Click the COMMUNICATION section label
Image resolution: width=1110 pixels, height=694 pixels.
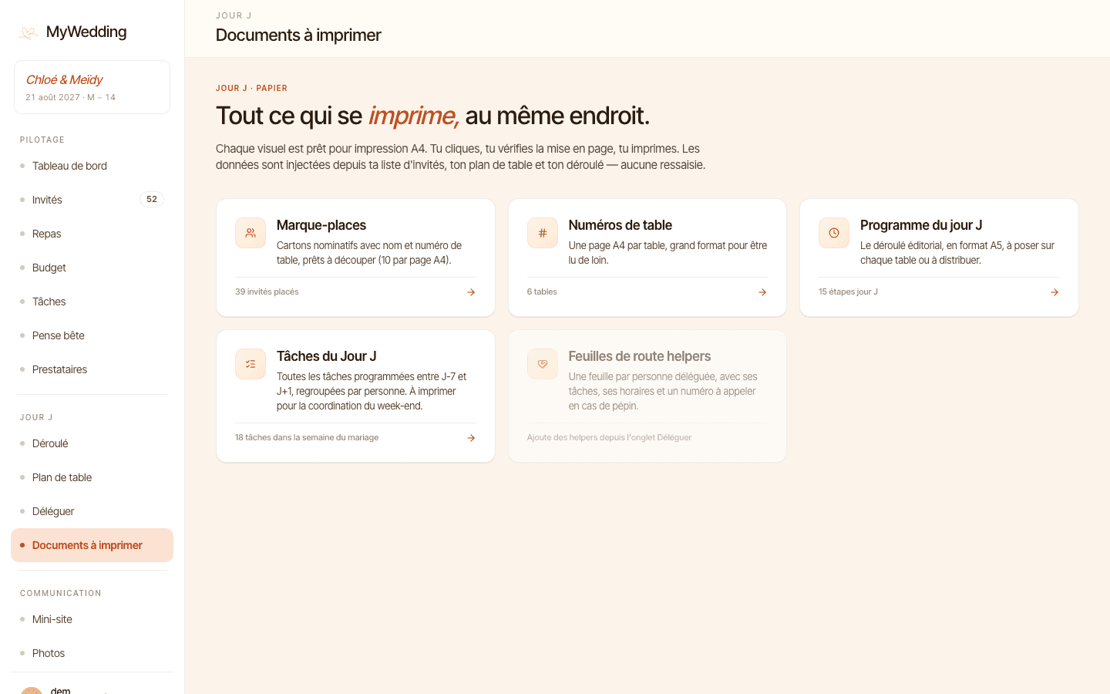click(61, 594)
